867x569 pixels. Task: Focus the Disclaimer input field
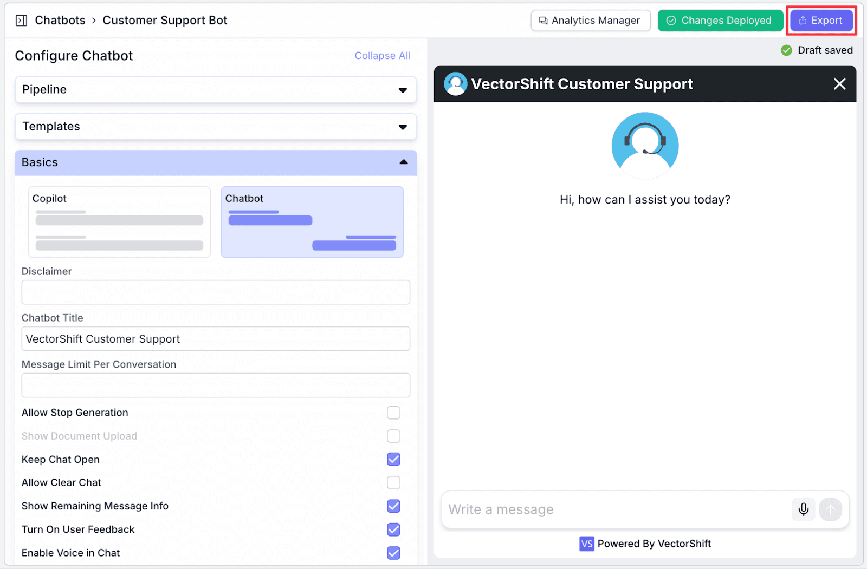pos(216,292)
